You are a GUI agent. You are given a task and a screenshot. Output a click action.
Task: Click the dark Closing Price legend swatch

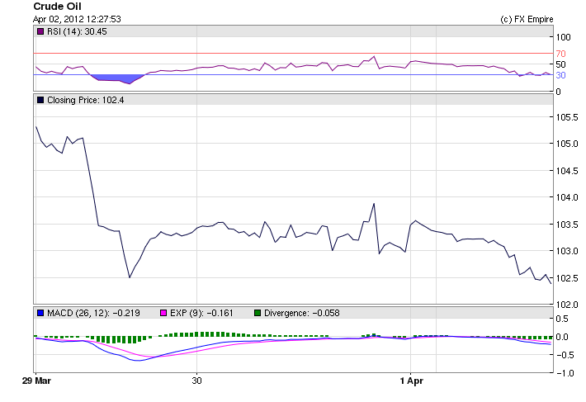tap(40, 100)
